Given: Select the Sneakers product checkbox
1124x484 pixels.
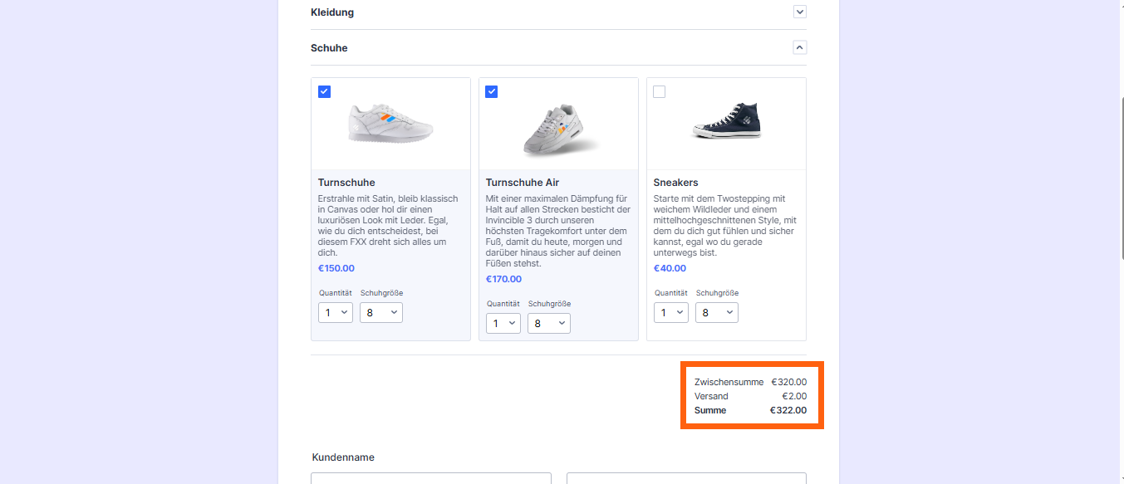Looking at the screenshot, I should click(660, 92).
